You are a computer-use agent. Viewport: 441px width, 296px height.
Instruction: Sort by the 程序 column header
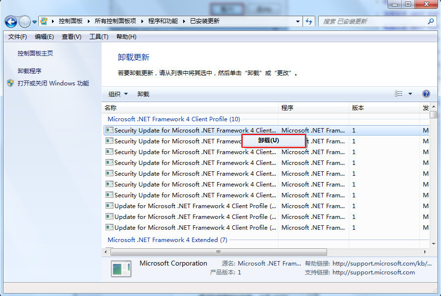(313, 108)
